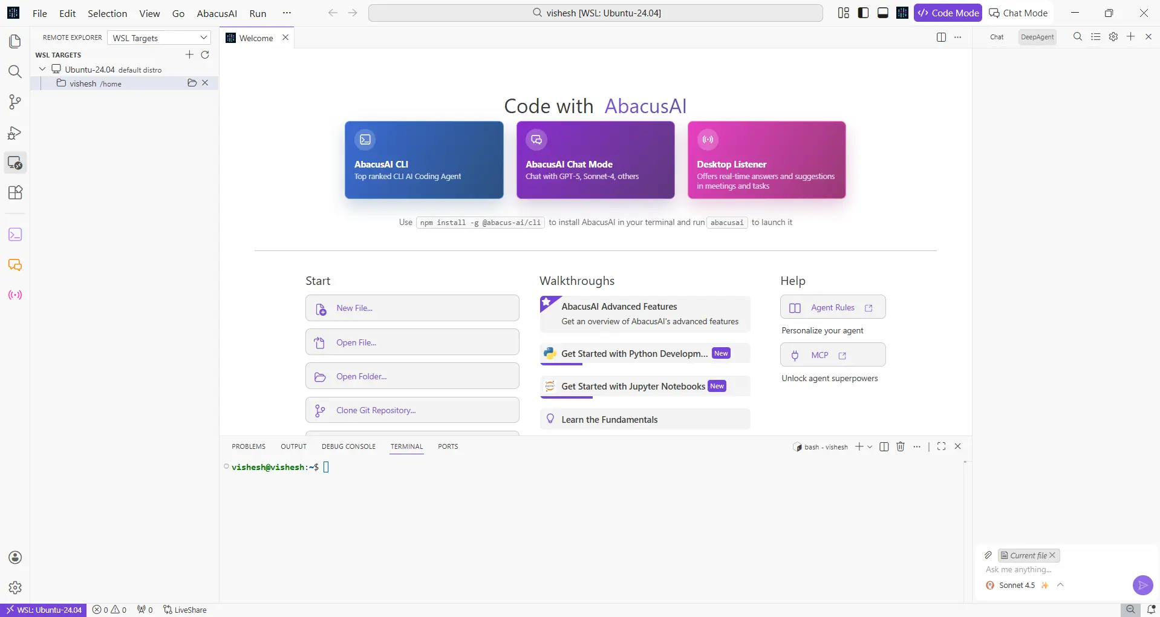Click the Desktop Listener sidebar icon

tap(15, 295)
